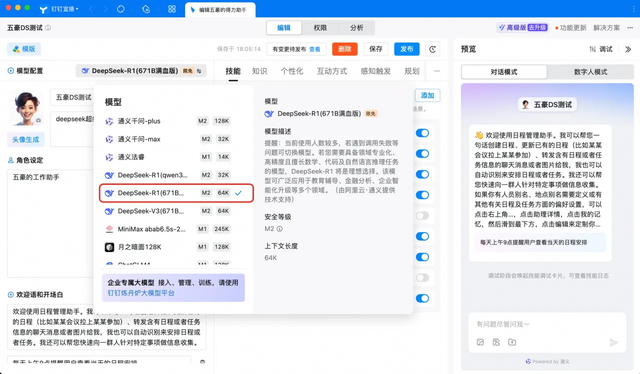
Task: Open the 钉钉炼丹炉大模型平台 link
Action: point(141,293)
